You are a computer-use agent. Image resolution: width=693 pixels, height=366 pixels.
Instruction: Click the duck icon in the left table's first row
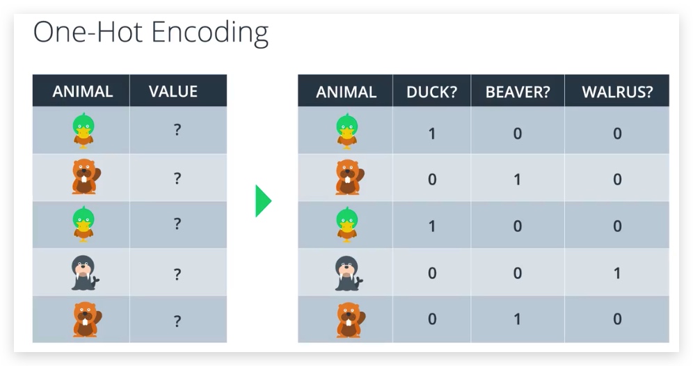[83, 131]
